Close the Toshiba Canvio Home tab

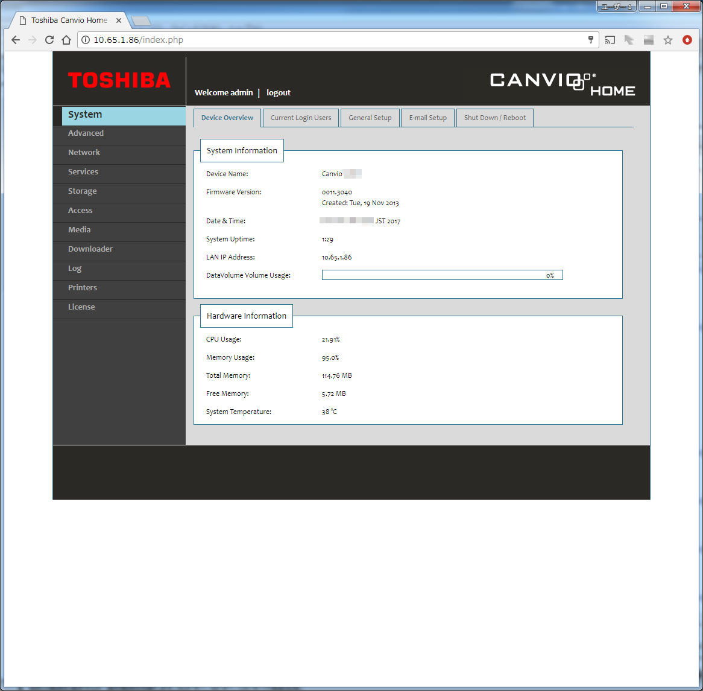[x=119, y=21]
